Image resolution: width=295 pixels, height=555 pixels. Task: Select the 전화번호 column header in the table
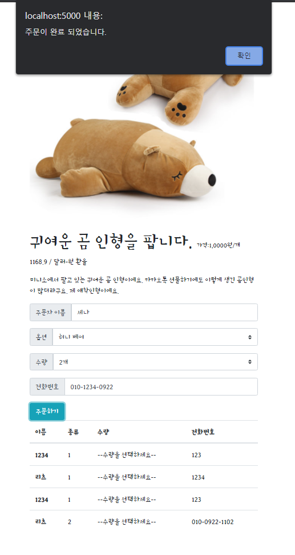203,432
